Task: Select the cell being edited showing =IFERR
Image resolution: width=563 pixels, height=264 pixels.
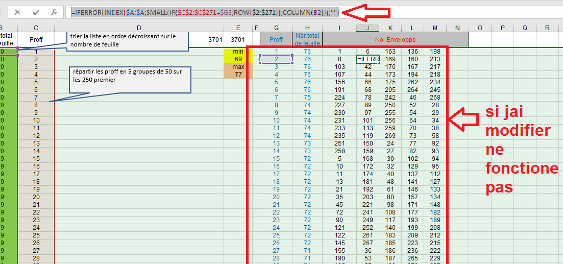Action: click(x=368, y=59)
